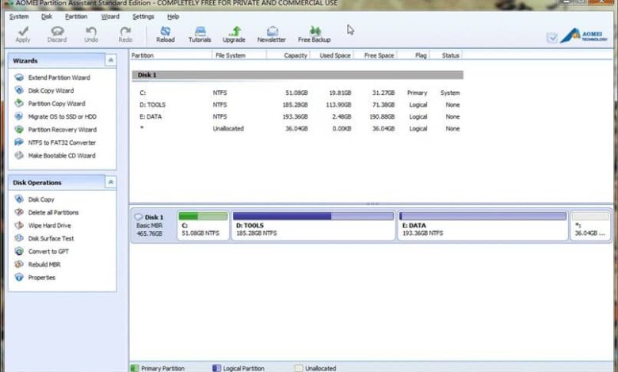Open Partition Recovery Wizard link
The width and height of the screenshot is (618, 372).
tap(63, 130)
